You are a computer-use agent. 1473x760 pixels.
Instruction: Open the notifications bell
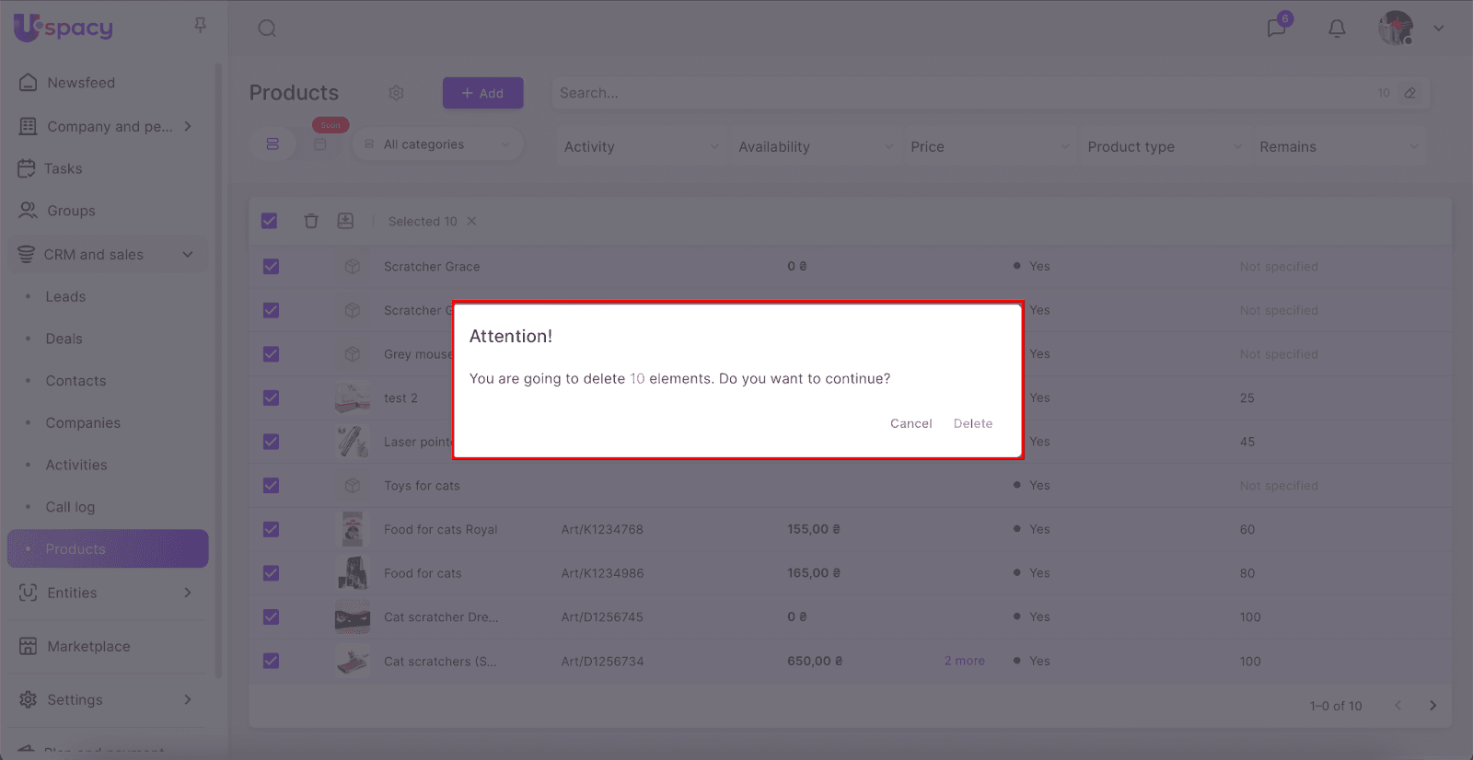(1337, 29)
